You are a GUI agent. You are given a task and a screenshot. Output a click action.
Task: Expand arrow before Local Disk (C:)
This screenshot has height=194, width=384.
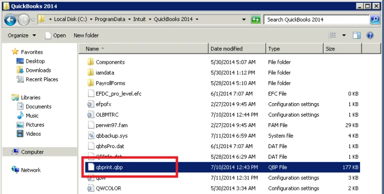click(50, 19)
